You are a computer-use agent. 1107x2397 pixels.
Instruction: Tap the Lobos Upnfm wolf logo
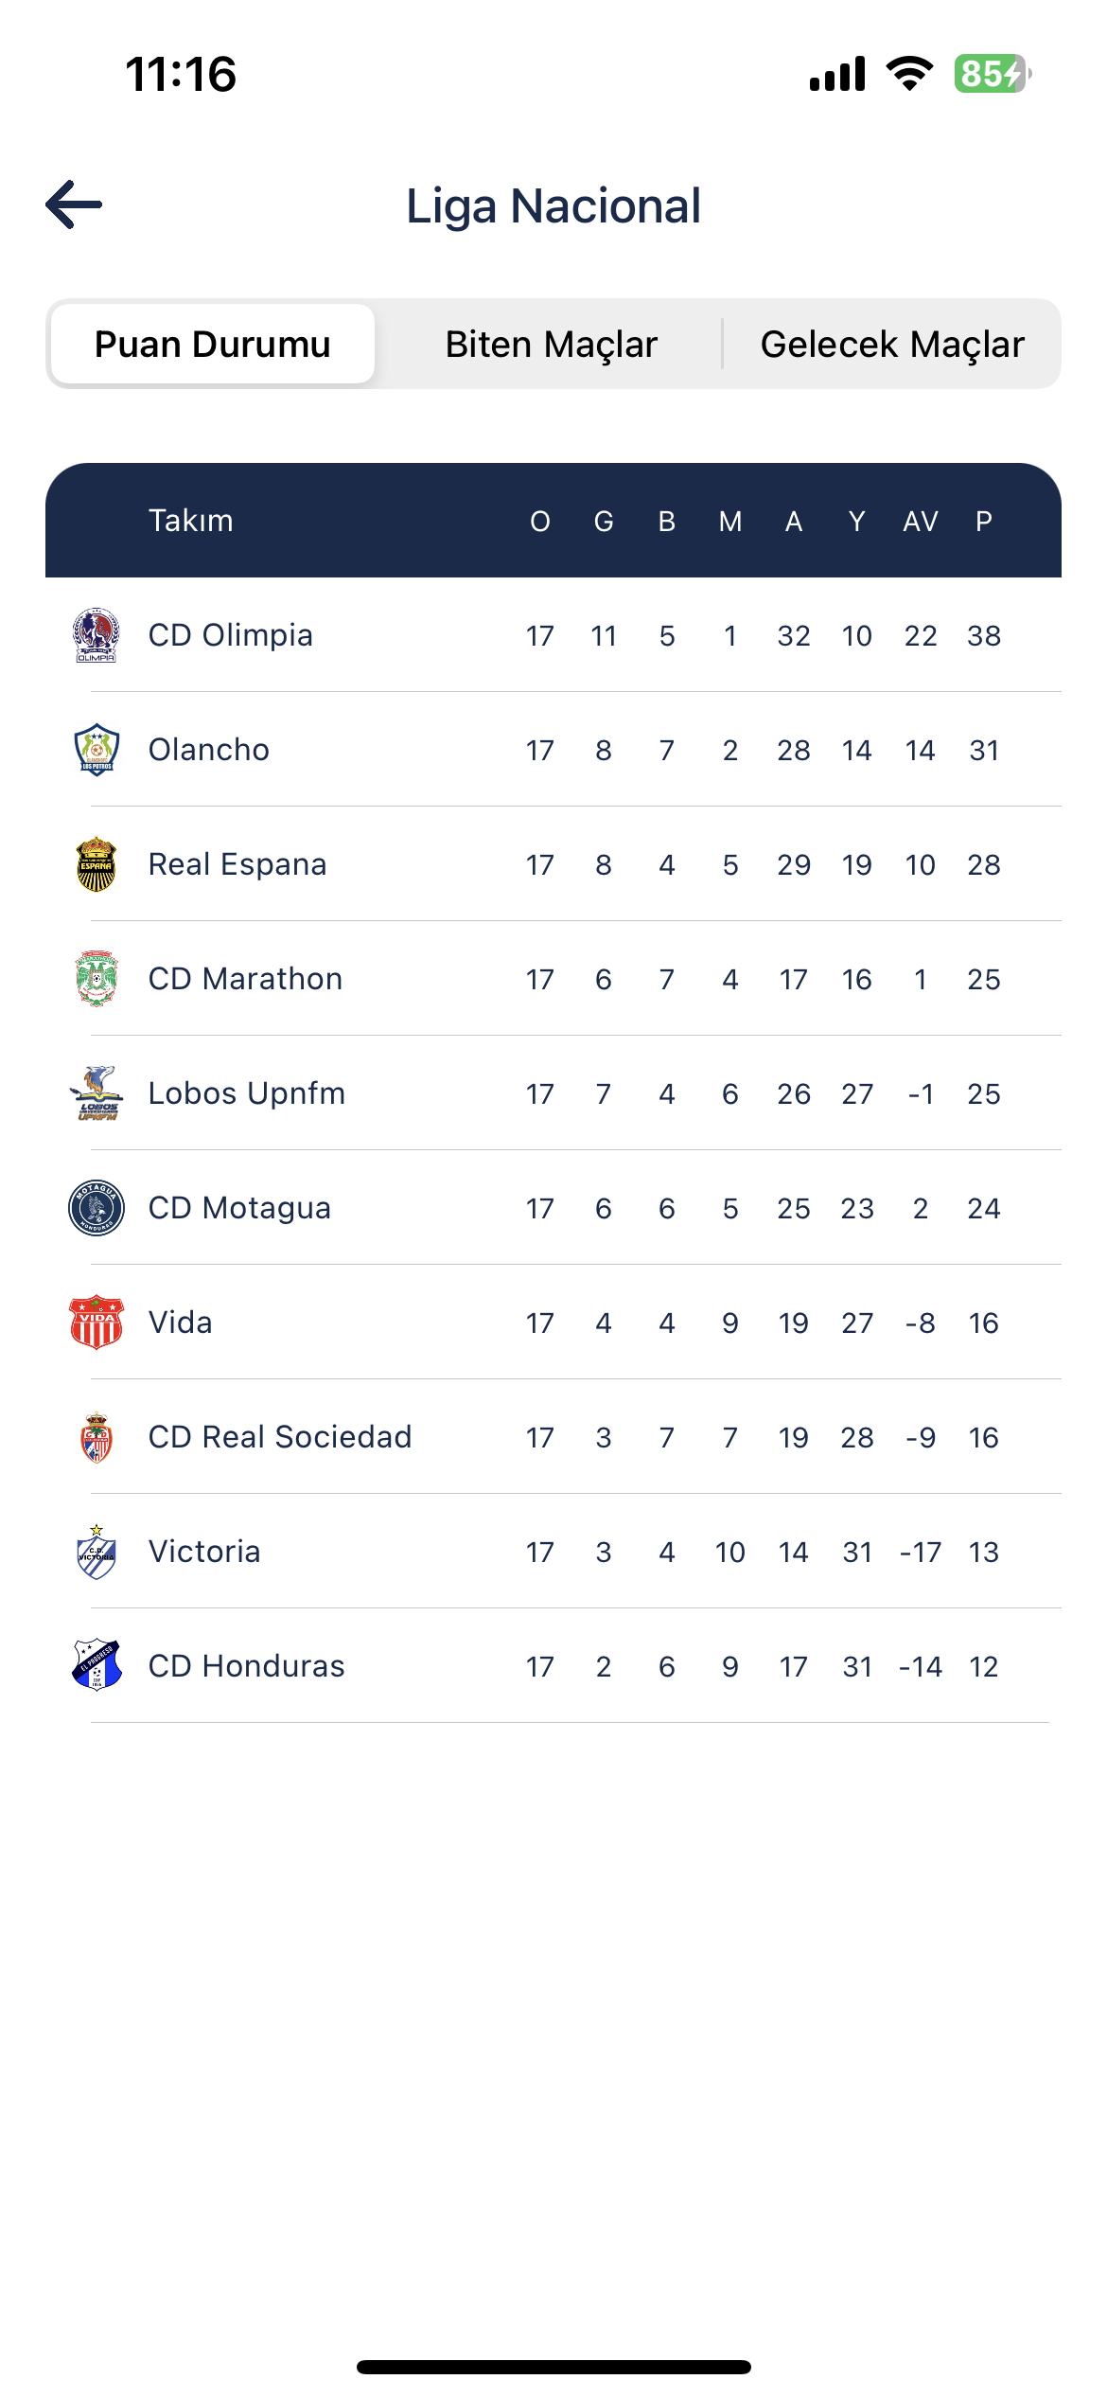click(97, 1093)
